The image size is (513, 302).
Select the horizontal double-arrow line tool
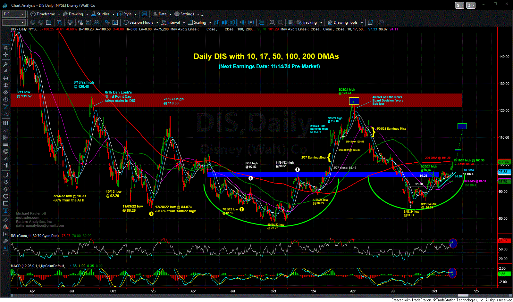tap(5, 78)
